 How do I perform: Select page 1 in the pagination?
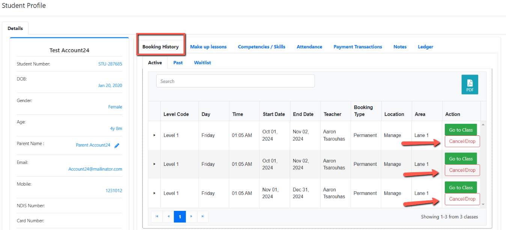pyautogui.click(x=180, y=216)
